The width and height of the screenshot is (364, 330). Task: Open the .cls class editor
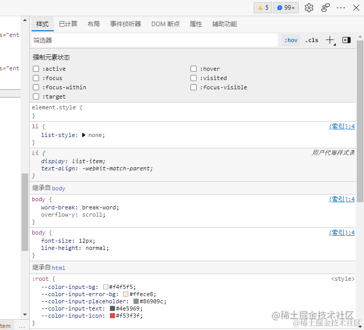(312, 40)
